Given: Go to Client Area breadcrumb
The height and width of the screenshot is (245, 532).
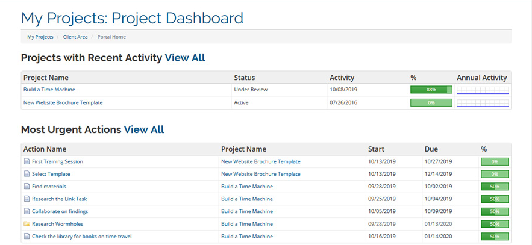Looking at the screenshot, I should (x=75, y=37).
